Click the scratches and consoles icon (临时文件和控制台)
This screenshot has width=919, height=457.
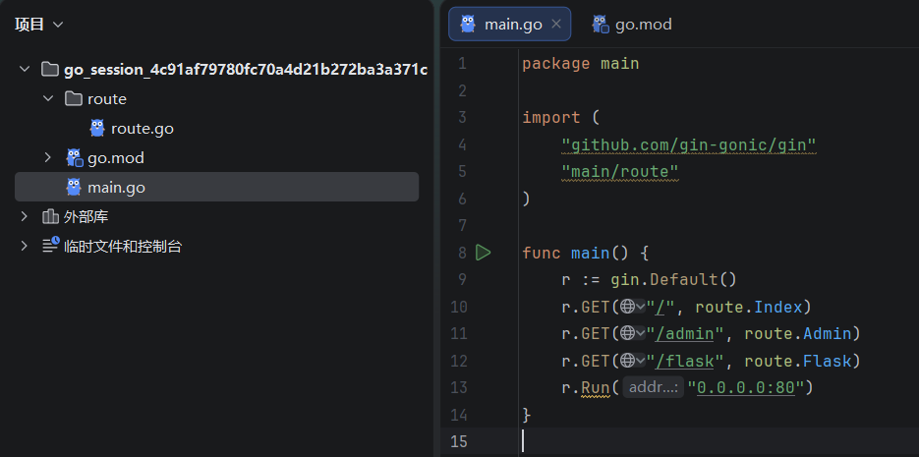50,246
